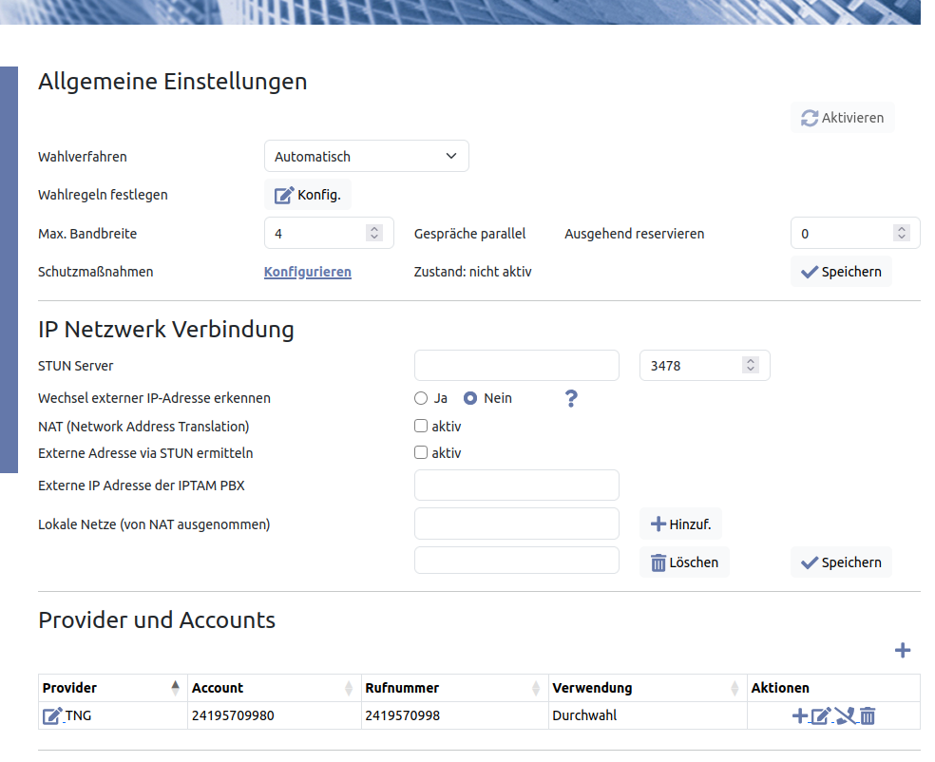Open the edit icon beside TNG provider
Image resolution: width=935 pixels, height=762 pixels.
pyautogui.click(x=52, y=716)
